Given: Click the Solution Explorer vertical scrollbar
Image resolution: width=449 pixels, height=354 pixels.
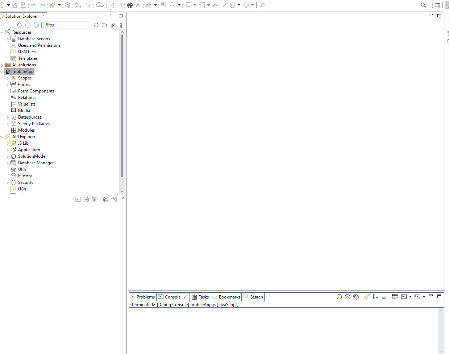Looking at the screenshot, I should (x=122, y=109).
